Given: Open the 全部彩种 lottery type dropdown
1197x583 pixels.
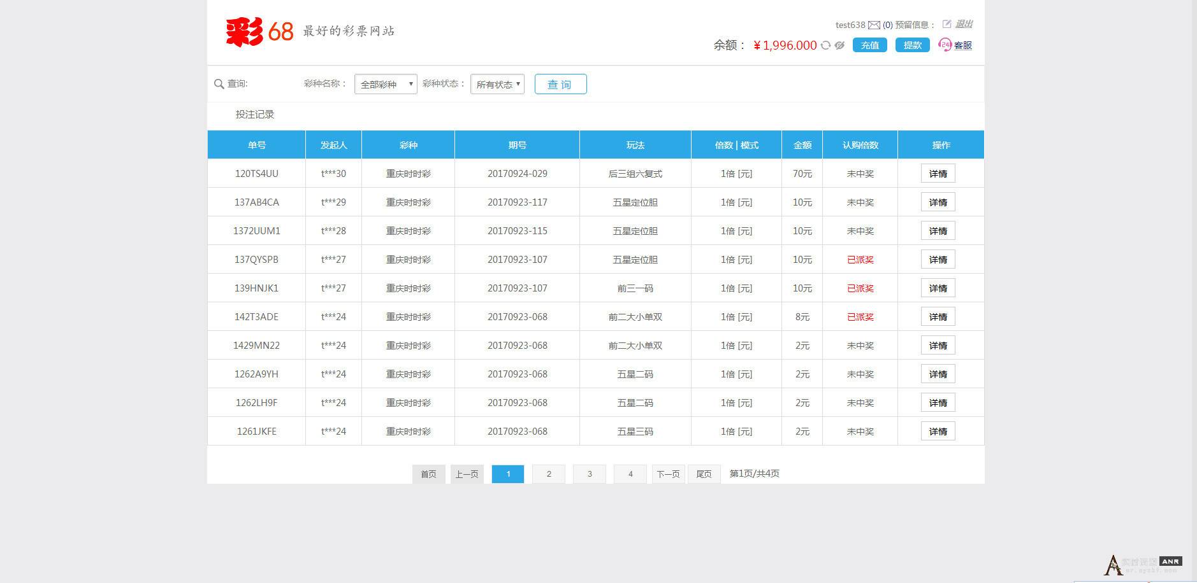Looking at the screenshot, I should point(386,84).
